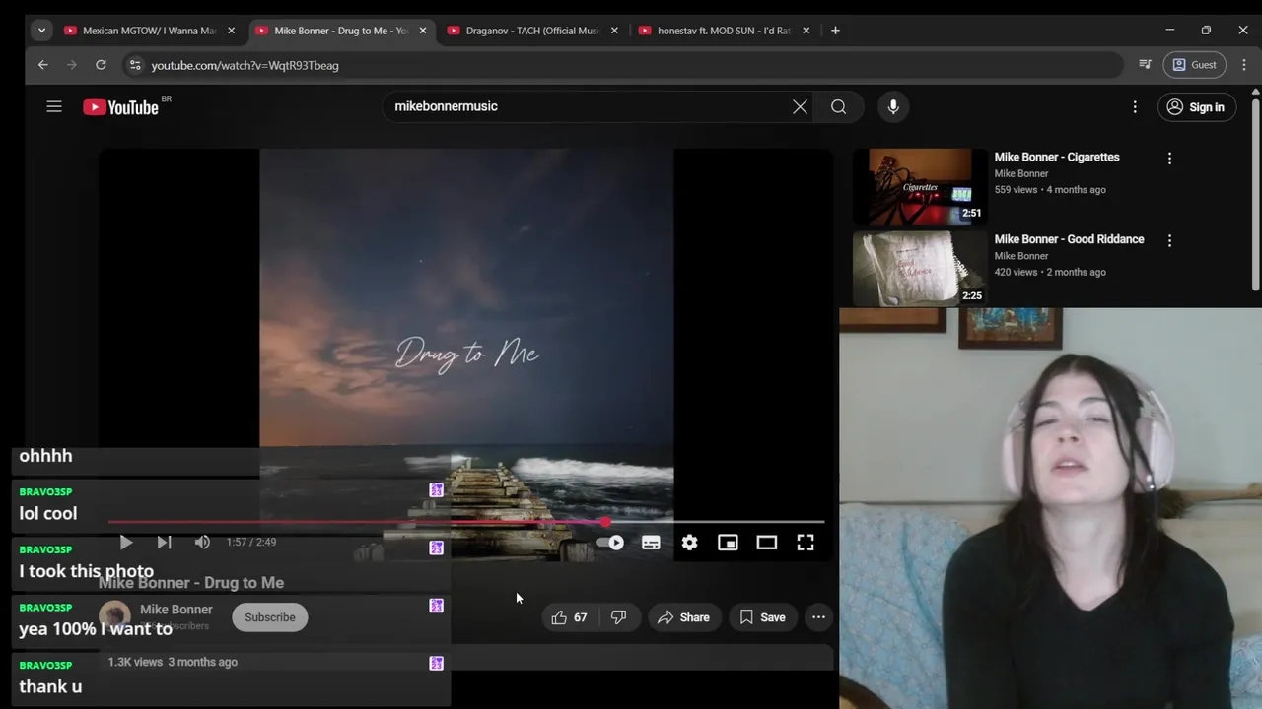This screenshot has height=709, width=1262.
Task: Close the honestav ft. MOD SUN tab
Action: tap(806, 31)
